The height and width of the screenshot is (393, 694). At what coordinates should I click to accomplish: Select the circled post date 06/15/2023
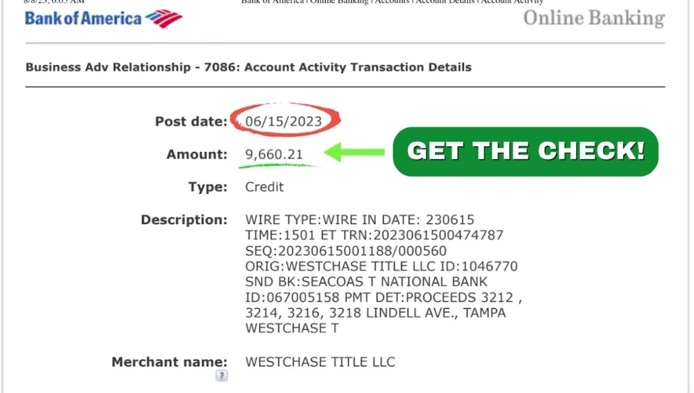coord(284,122)
